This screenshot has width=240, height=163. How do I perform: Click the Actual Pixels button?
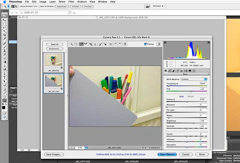61,6
